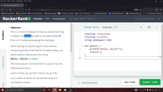This screenshot has width=163, height=92.
Task: Open the Language C++ dropdown
Action: (x=128, y=27)
